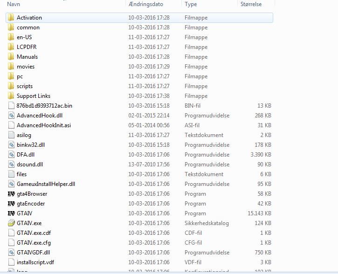This screenshot has width=338, height=274.
Task: Click the CDF-fil type cell
Action: point(193,233)
